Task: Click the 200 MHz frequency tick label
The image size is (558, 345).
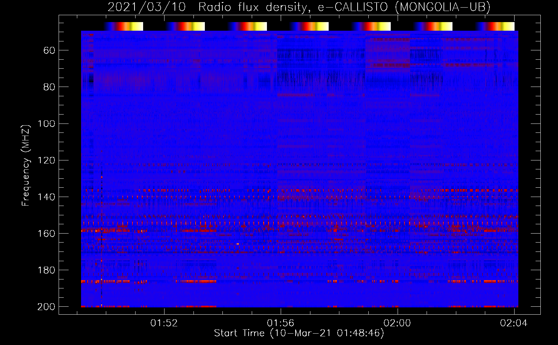Action: pyautogui.click(x=46, y=307)
